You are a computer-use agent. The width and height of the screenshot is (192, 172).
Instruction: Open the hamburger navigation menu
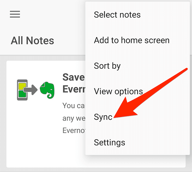15,14
